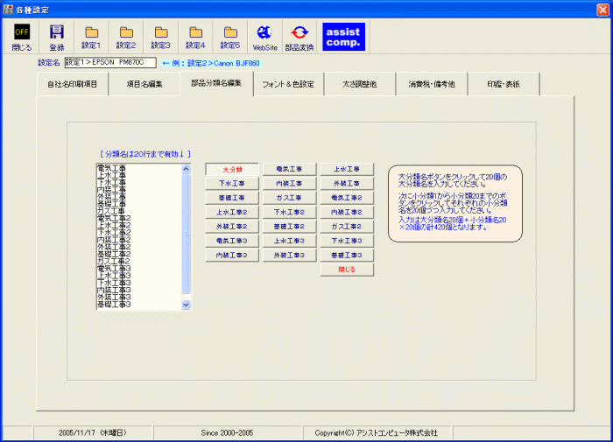Click the 外装工事2 category button

pos(232,227)
